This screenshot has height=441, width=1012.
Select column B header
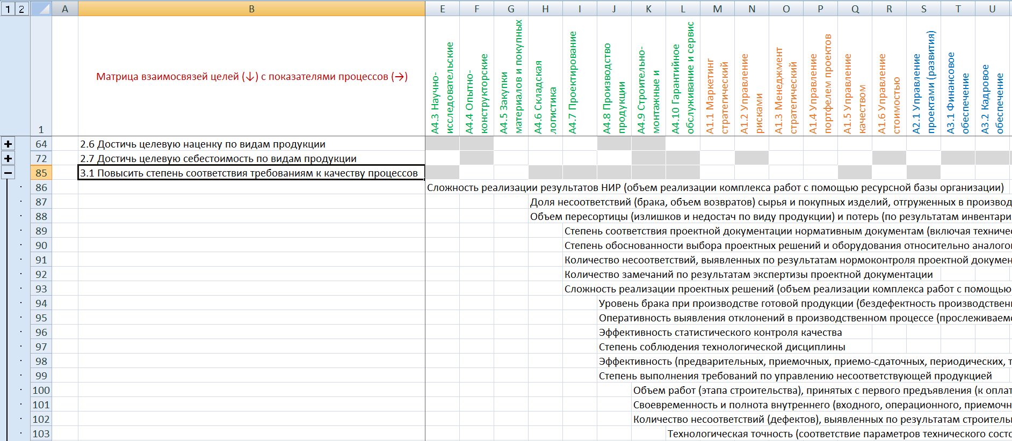pos(251,9)
